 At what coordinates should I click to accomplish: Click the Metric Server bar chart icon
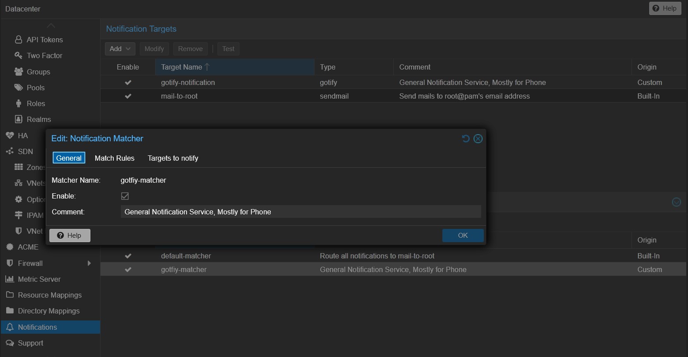(x=10, y=279)
